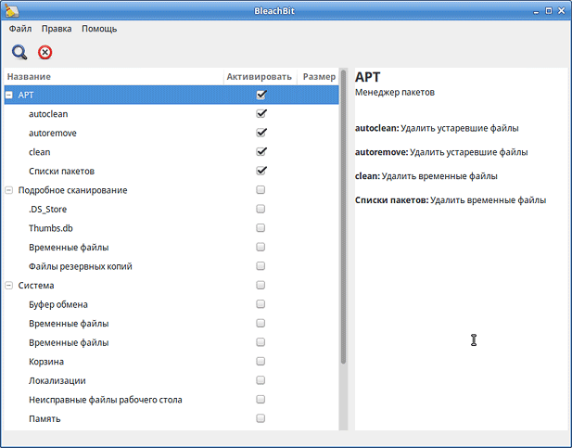This screenshot has height=448, width=572.
Task: Click the BleachBit app icon in title bar
Action: coord(12,10)
